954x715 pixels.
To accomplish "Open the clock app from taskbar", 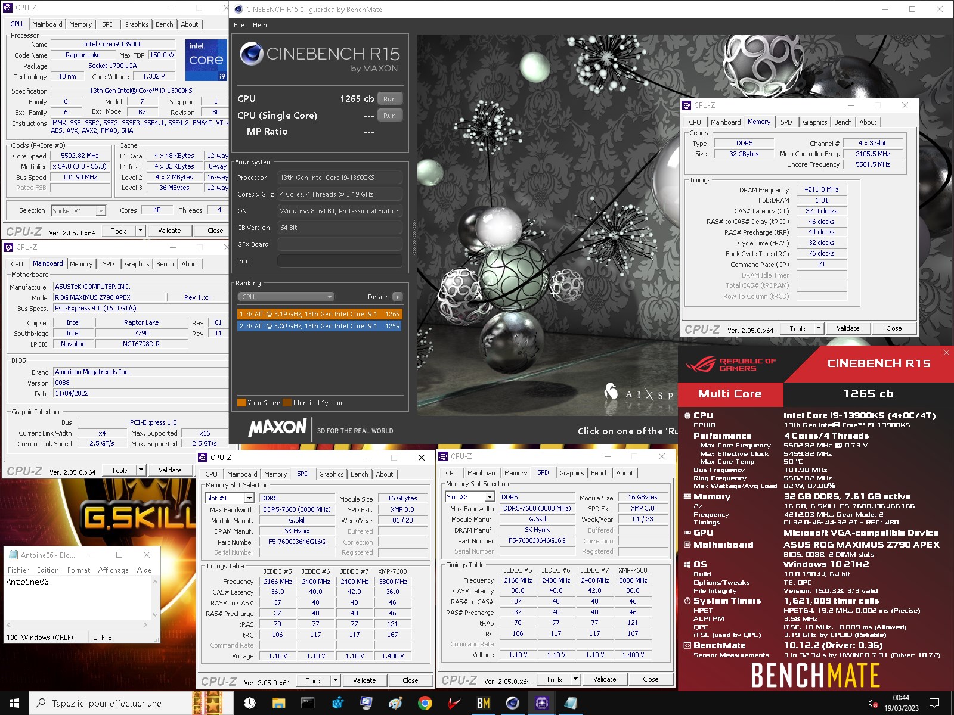I will (250, 703).
